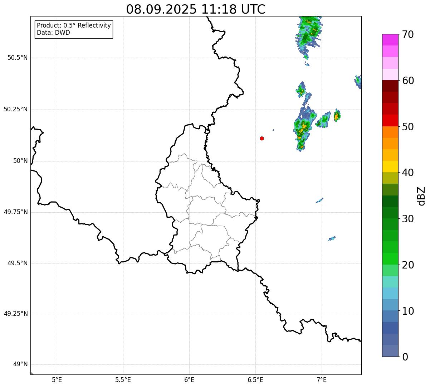The width and height of the screenshot is (430, 387).
Task: Click the longitude label 6°E
Action: coord(189,379)
